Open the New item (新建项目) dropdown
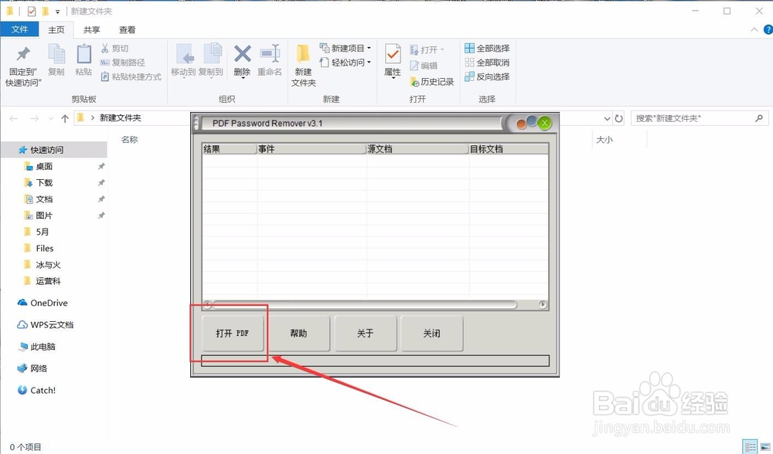The width and height of the screenshot is (773, 454). point(345,48)
